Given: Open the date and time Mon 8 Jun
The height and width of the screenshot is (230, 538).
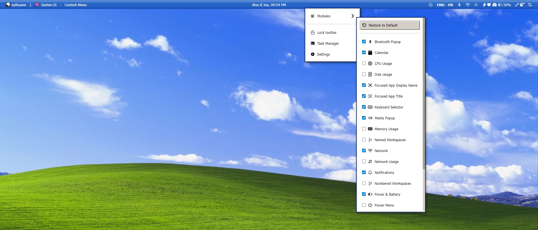Looking at the screenshot, I should [x=269, y=5].
